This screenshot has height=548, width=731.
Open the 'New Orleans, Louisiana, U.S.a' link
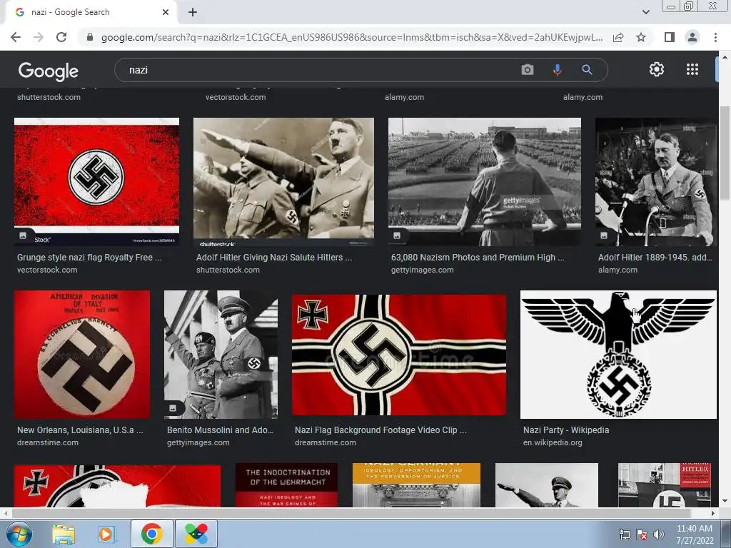tap(80, 430)
